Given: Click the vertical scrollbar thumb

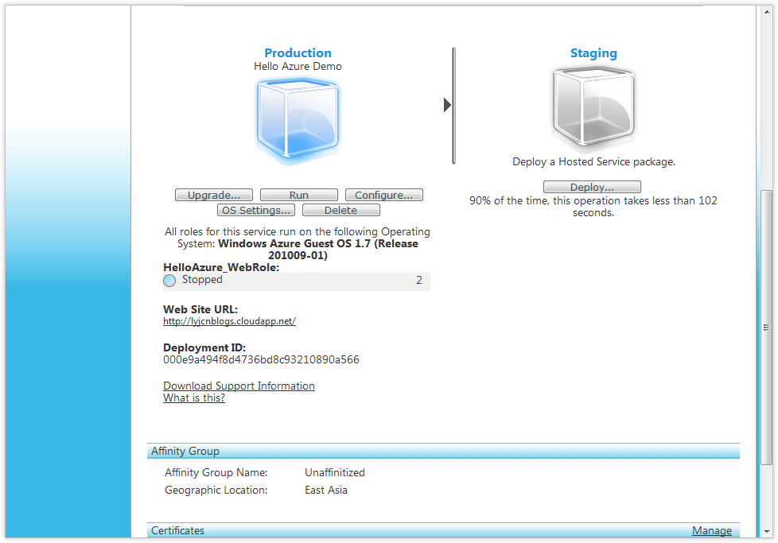Looking at the screenshot, I should pos(766,328).
